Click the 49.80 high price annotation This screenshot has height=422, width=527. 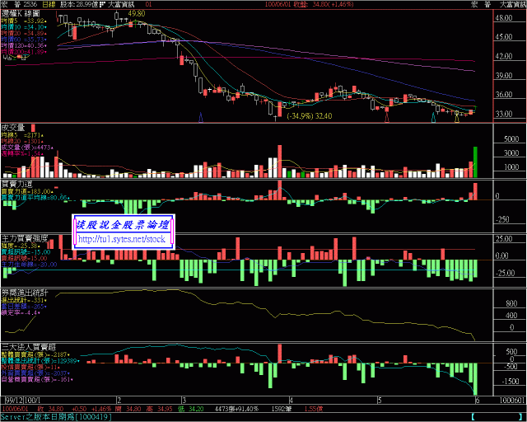click(x=137, y=13)
